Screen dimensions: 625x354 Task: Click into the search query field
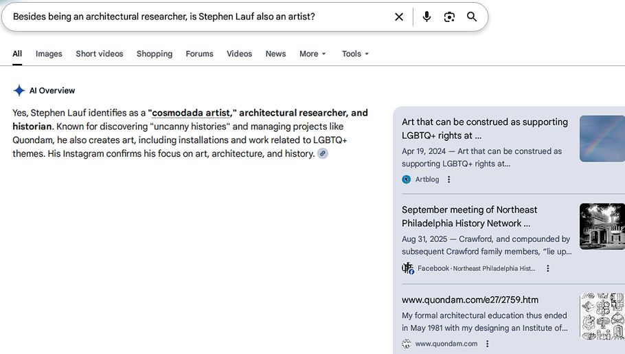point(192,16)
